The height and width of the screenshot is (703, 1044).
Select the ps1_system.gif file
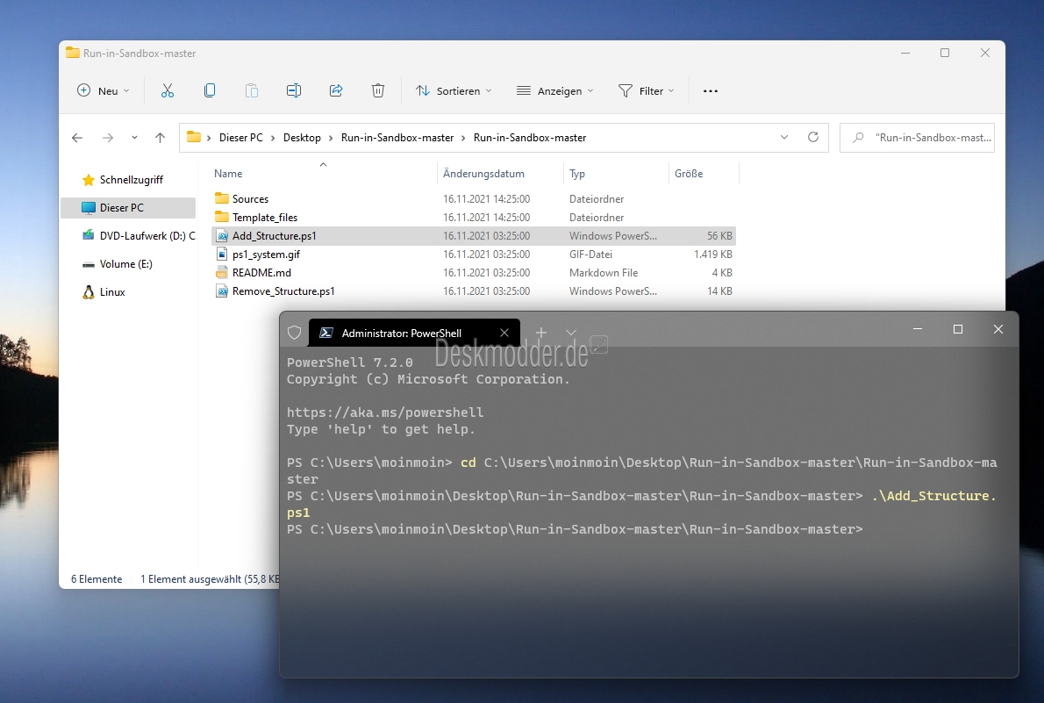[x=474, y=255]
